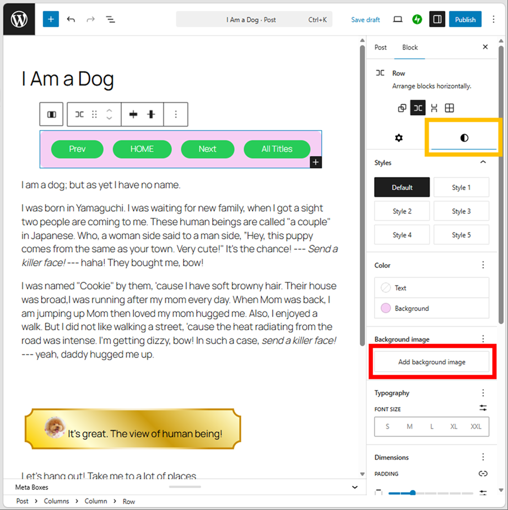
Task: Switch to the Post tab
Action: [x=381, y=47]
